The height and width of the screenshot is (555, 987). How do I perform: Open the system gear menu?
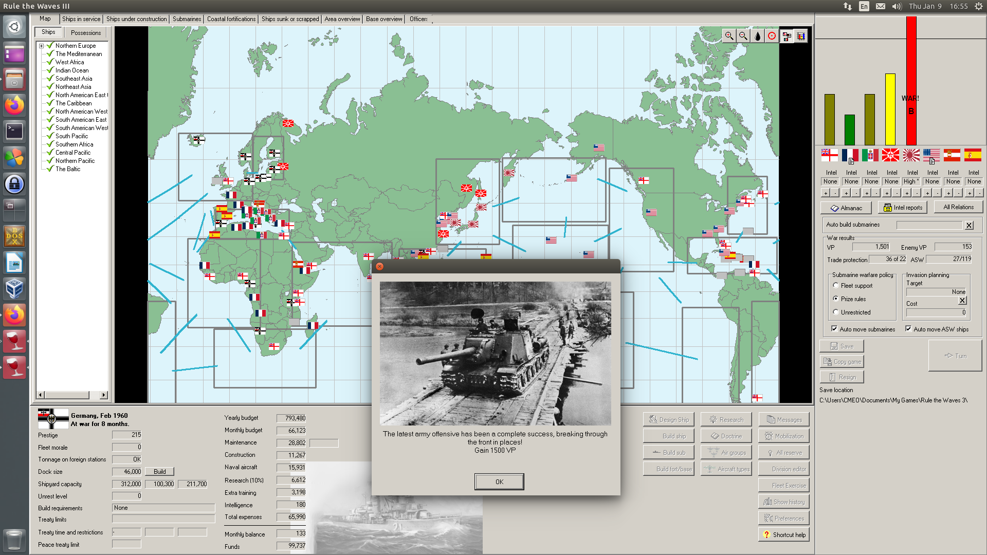[978, 6]
